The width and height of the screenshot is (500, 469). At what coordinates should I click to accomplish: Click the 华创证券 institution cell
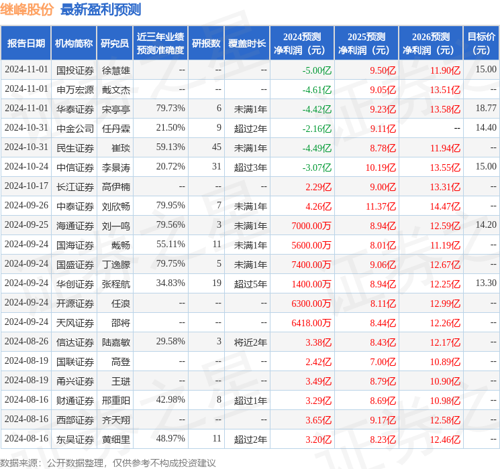75,284
